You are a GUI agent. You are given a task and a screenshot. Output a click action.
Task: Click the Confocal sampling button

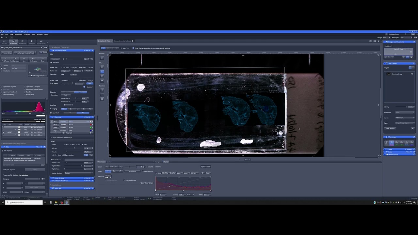(73, 74)
